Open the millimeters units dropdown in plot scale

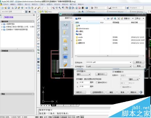click(x=134, y=79)
